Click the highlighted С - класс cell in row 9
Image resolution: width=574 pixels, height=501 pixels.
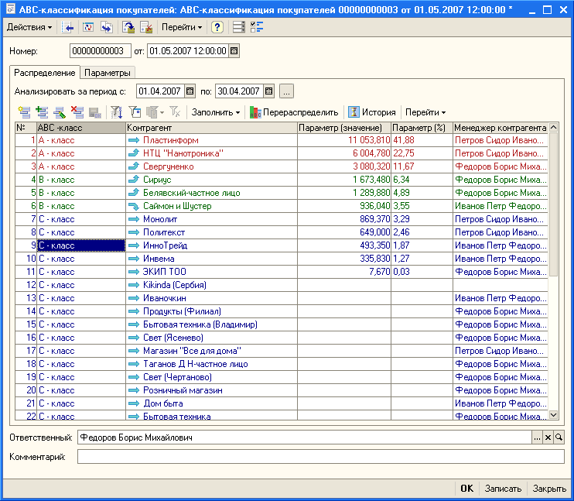81,245
